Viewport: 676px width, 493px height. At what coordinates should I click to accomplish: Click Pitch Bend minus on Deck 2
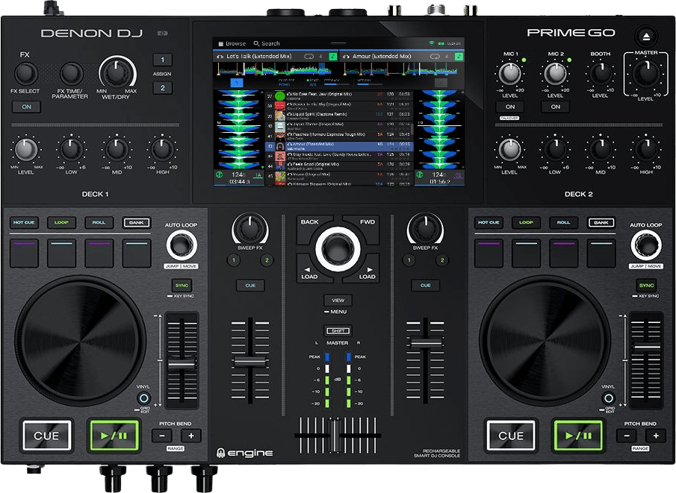tap(627, 436)
